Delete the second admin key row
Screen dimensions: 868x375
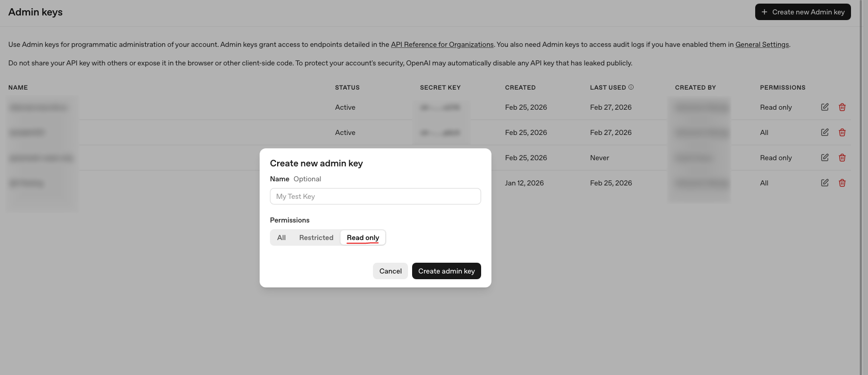click(x=842, y=132)
